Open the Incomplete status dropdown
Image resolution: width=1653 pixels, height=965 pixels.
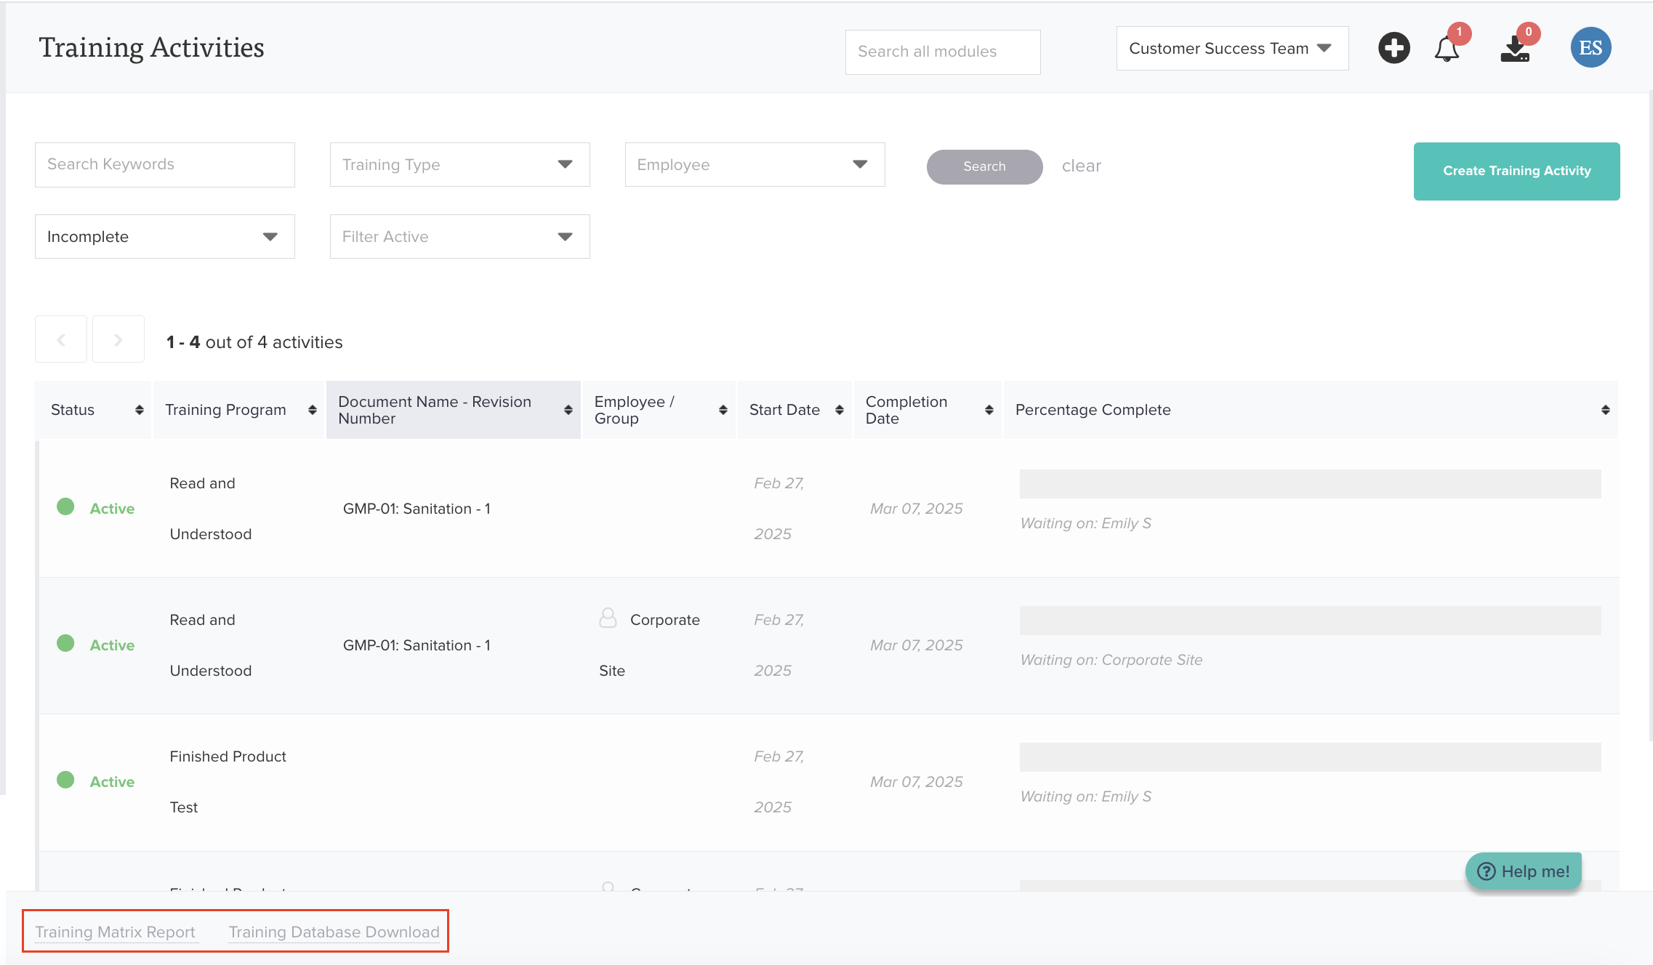[164, 237]
